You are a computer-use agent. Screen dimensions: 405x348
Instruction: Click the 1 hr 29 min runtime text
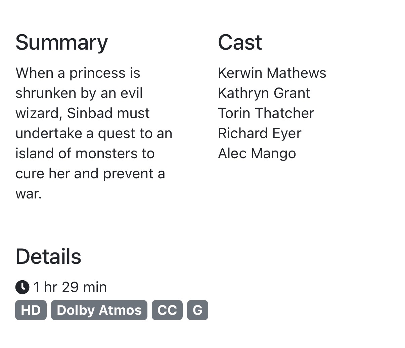point(70,287)
